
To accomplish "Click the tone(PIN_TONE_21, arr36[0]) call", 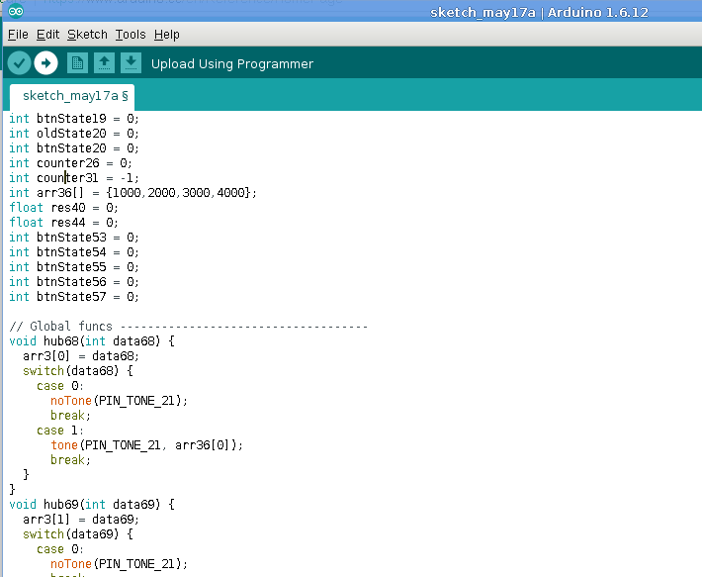I will coord(146,445).
